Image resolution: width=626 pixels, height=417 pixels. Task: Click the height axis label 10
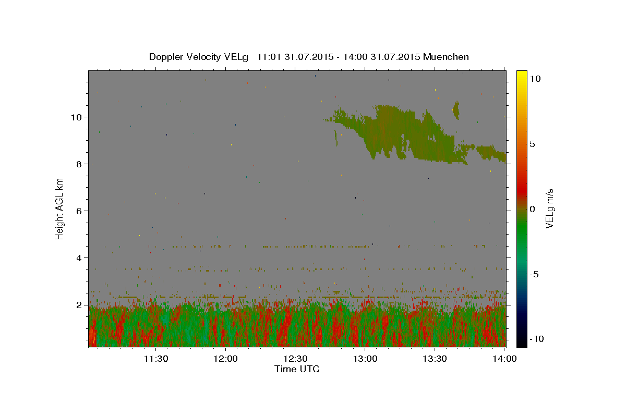click(x=77, y=117)
